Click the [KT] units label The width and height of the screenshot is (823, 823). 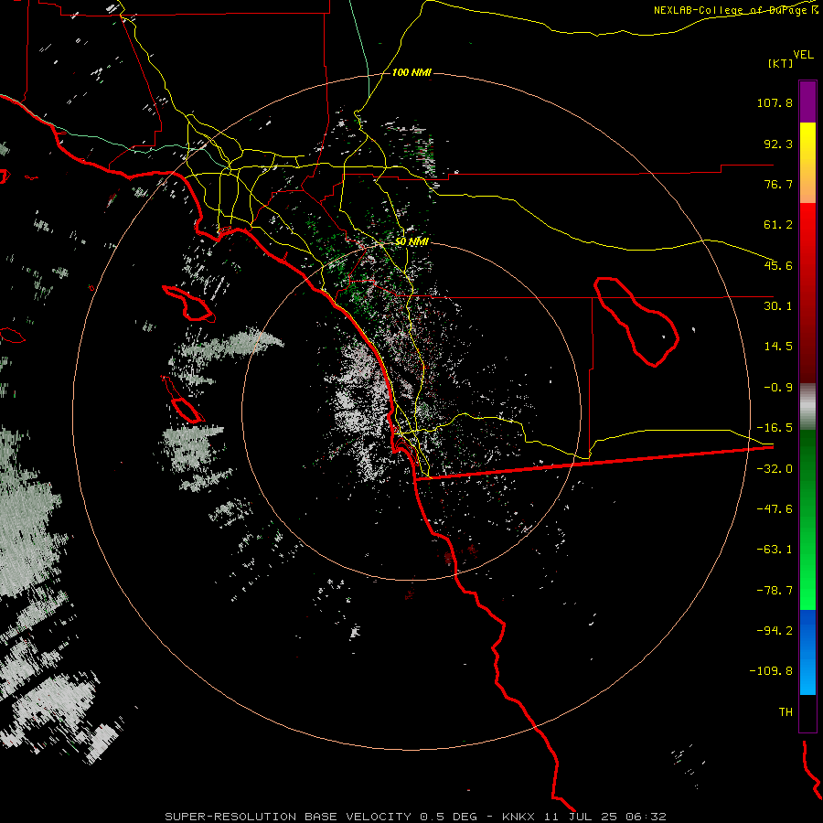click(781, 63)
